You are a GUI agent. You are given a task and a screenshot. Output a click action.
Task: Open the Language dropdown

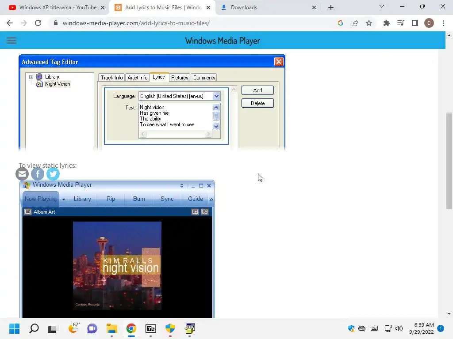[x=216, y=96]
